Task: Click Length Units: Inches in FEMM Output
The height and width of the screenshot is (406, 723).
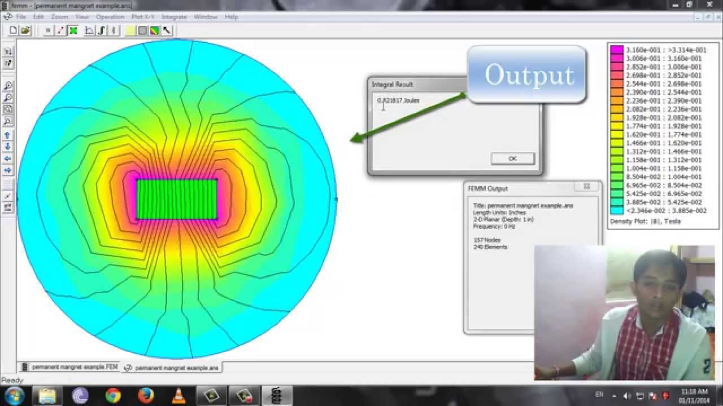Action: (499, 213)
